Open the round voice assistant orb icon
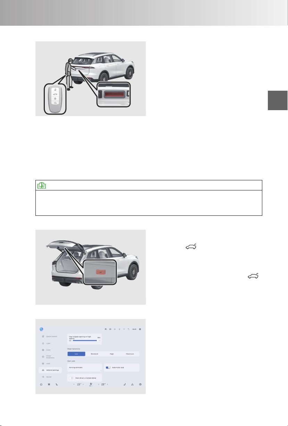 [x=41, y=329]
